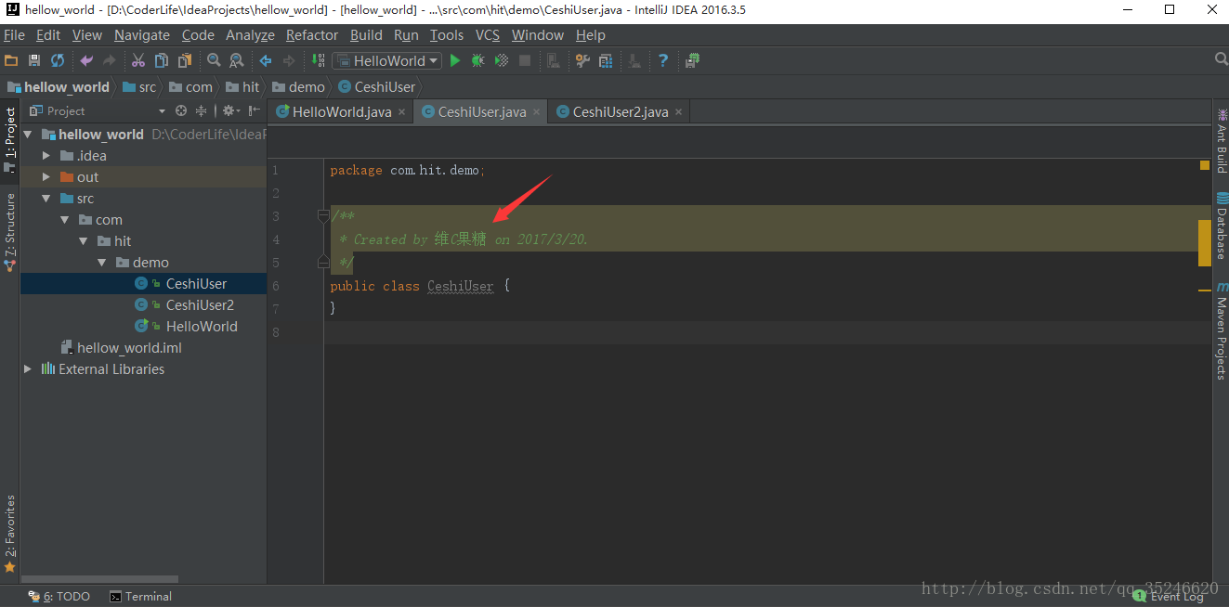Click the Find magnifier icon
Viewport: 1229px width, 607px height.
click(214, 60)
